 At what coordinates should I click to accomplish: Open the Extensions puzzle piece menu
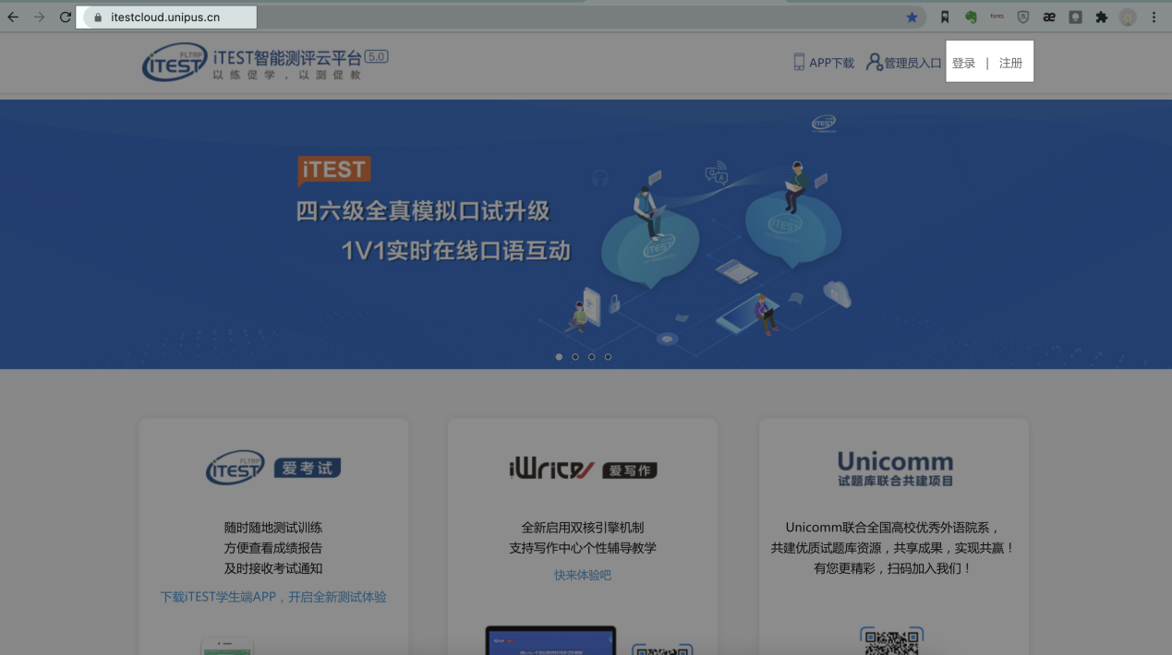[1101, 18]
